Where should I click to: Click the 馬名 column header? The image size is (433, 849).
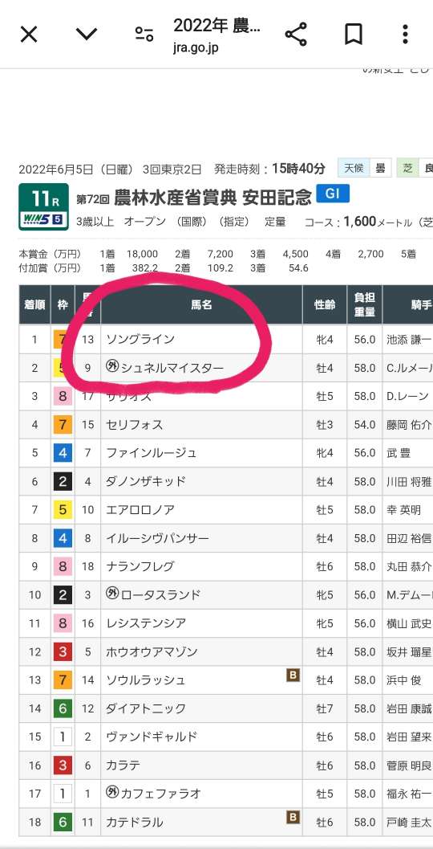(x=201, y=305)
